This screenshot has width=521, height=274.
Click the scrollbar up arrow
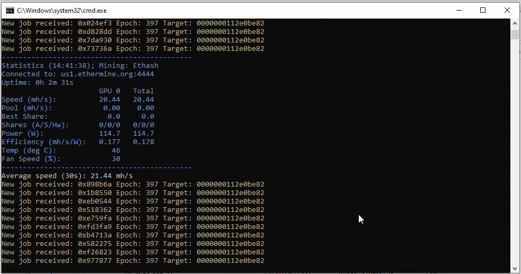pyautogui.click(x=515, y=24)
